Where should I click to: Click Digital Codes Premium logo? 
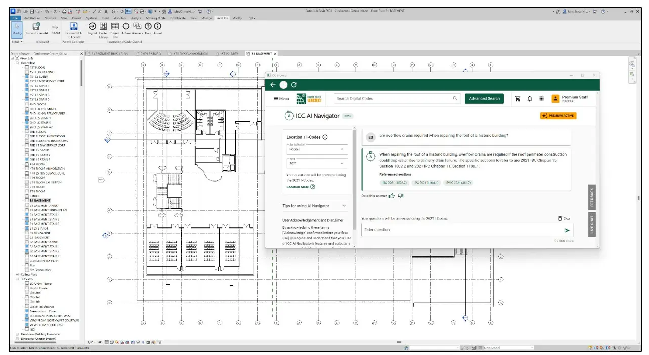tap(309, 99)
